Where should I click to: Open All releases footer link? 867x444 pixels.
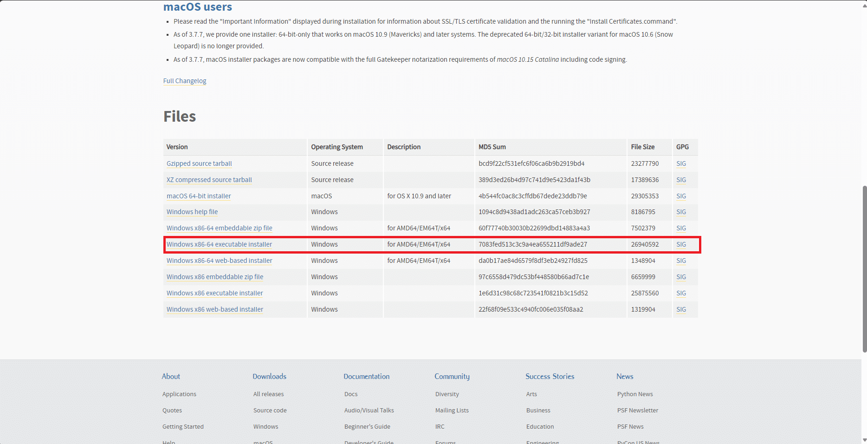point(268,394)
